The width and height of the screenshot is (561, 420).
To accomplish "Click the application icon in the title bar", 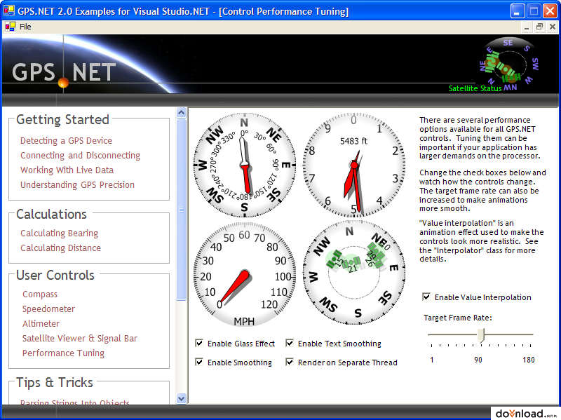I will [x=8, y=11].
